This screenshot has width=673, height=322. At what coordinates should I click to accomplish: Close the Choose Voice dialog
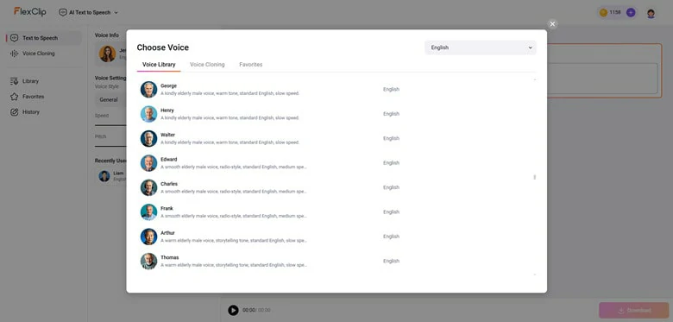pyautogui.click(x=553, y=24)
